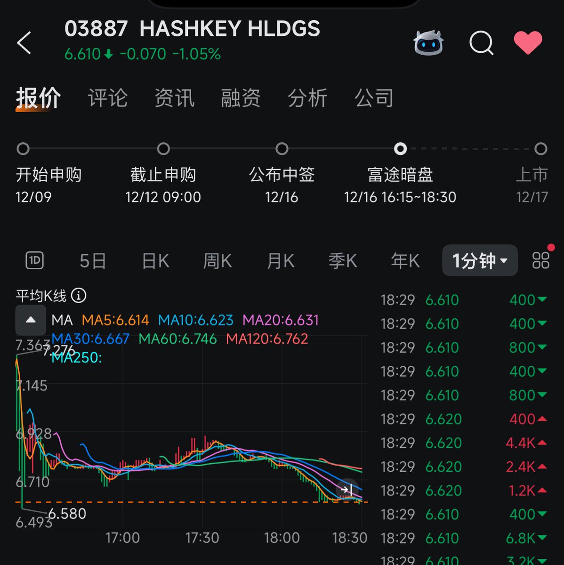The width and height of the screenshot is (564, 565).
Task: Click the orange dashed low-price line at 6.580
Action: coord(188,503)
